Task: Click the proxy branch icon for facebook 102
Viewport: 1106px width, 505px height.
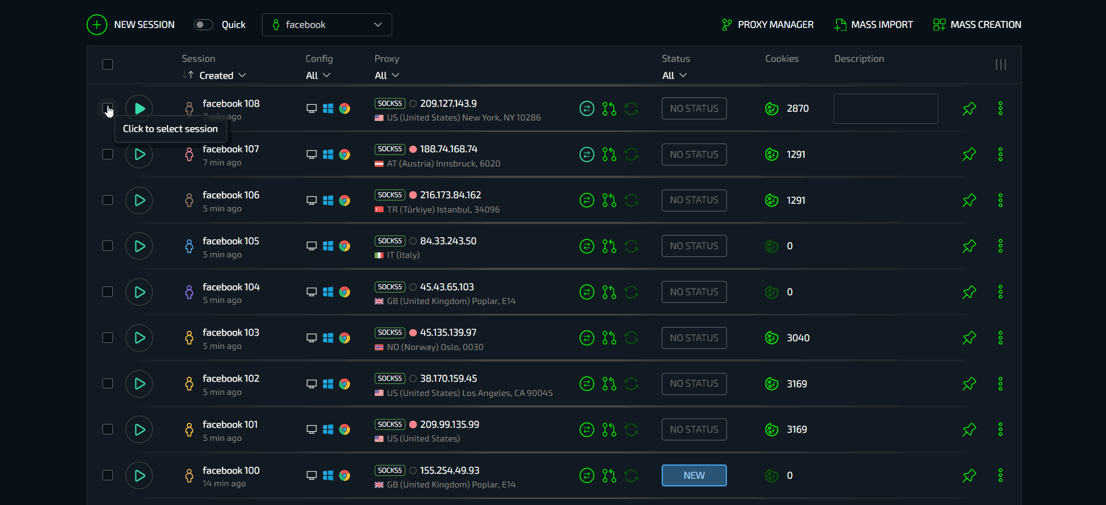Action: tap(609, 384)
